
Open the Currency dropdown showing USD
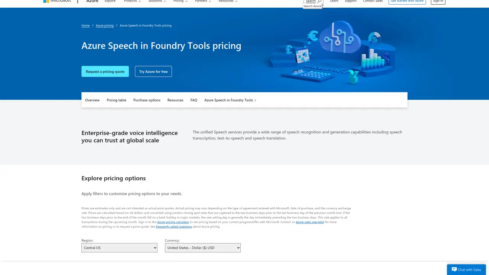(203, 248)
